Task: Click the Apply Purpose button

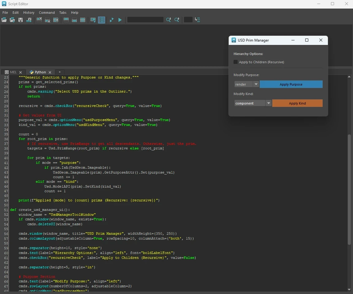Action: [x=291, y=84]
